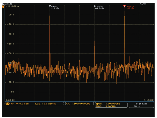
Task: Select the red reference marker at 2.400GHz
Action: pos(124,6)
